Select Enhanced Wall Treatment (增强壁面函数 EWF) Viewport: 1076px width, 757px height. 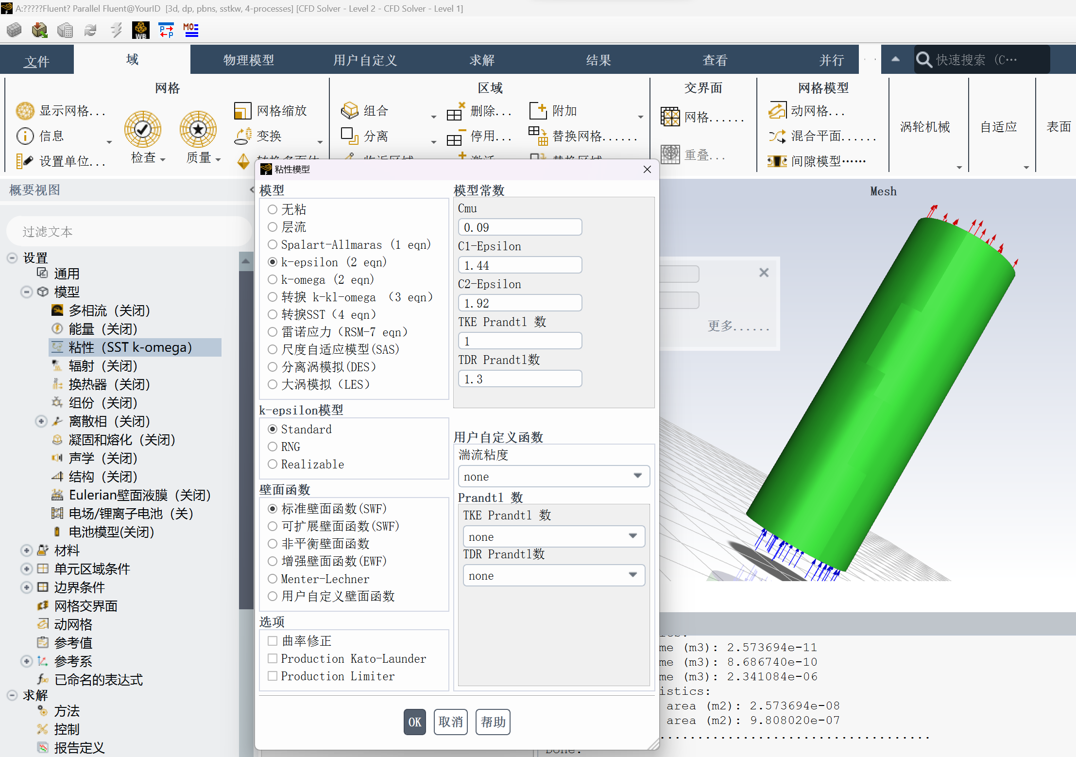coord(273,561)
